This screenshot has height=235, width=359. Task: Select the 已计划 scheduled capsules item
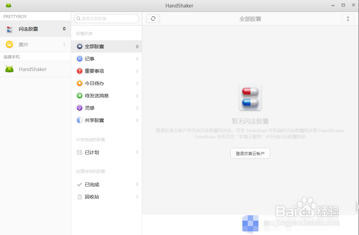(92, 152)
